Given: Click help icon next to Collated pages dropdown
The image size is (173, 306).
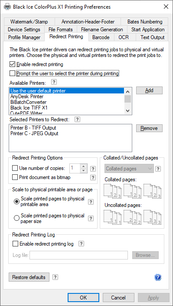Looking at the screenshot, I should point(158,169).
